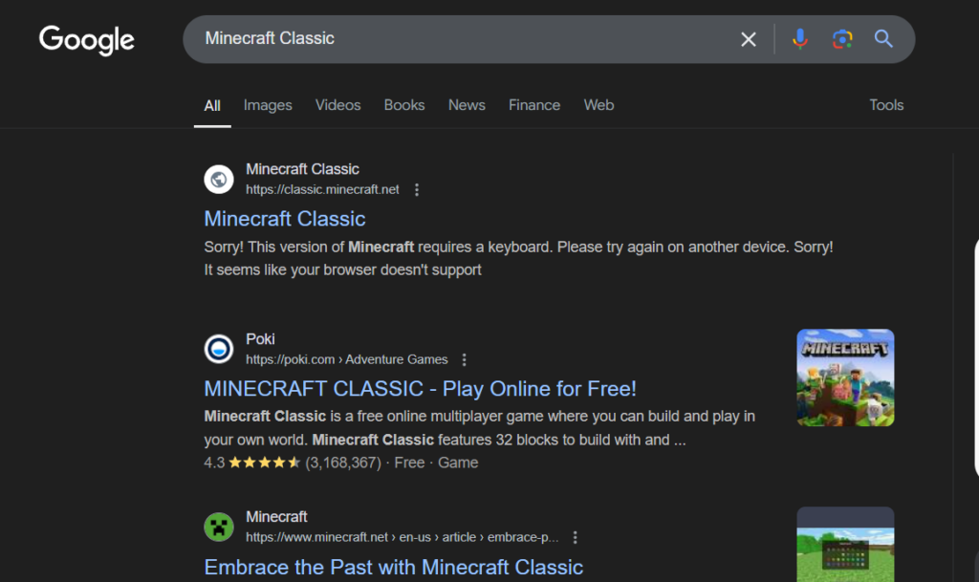
Task: Open the Minecraft Classic result link
Action: click(285, 219)
